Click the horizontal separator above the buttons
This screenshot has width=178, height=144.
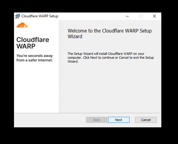[87, 113]
